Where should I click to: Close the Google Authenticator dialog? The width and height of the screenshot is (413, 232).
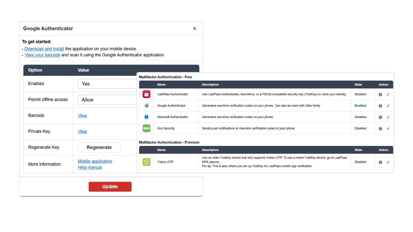(195, 28)
